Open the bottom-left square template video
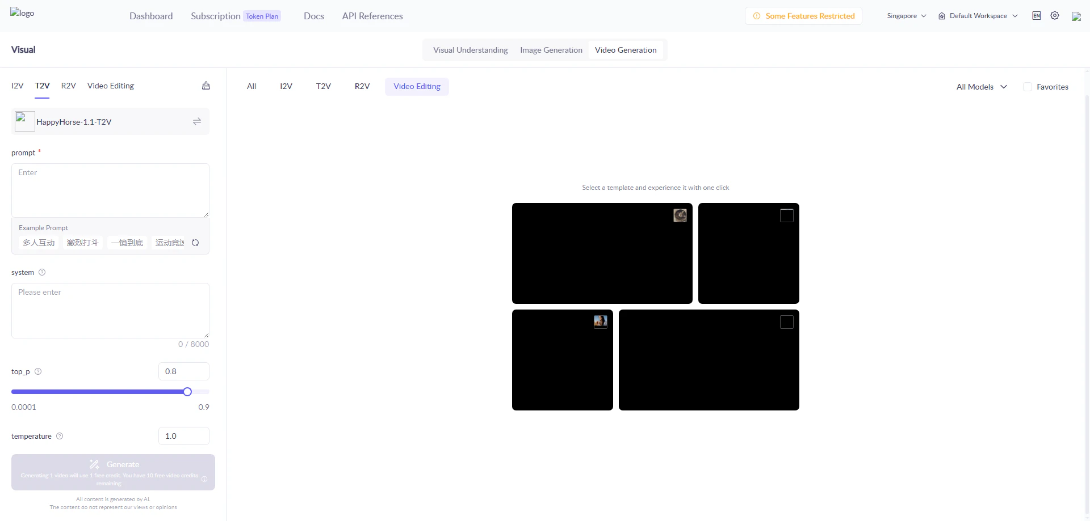 [x=563, y=360]
